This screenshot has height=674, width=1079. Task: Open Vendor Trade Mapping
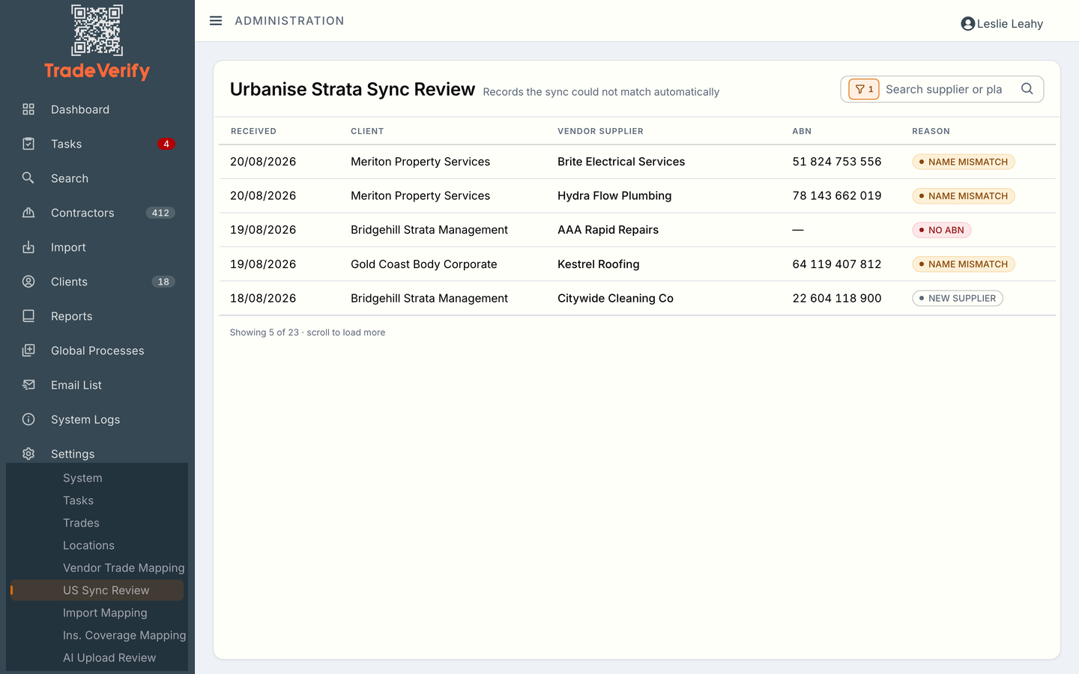[x=124, y=568]
